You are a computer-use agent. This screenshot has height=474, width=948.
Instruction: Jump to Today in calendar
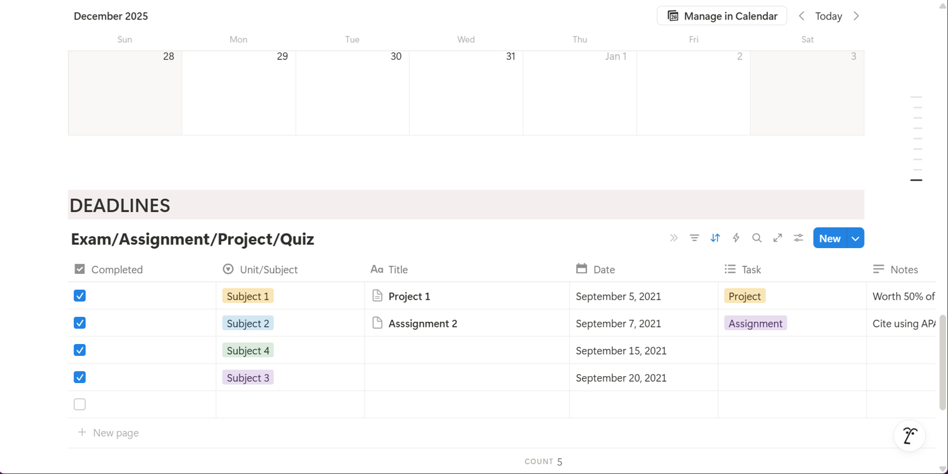pyautogui.click(x=829, y=16)
